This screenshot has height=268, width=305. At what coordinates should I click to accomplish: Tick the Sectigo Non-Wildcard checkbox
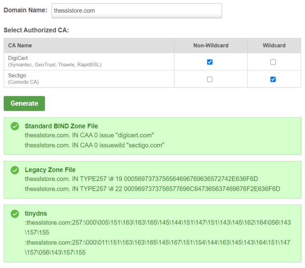pyautogui.click(x=210, y=79)
